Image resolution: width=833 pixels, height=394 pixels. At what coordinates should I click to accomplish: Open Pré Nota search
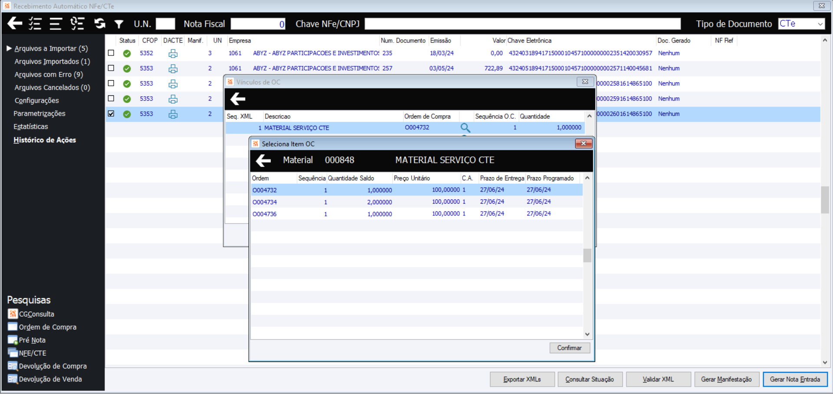26,340
